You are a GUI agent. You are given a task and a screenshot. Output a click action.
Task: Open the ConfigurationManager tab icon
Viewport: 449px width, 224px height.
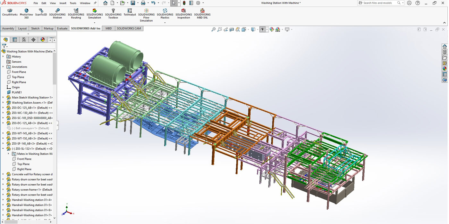[24, 40]
